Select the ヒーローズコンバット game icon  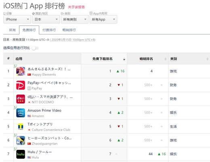[x=21, y=141]
